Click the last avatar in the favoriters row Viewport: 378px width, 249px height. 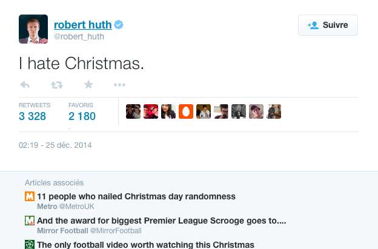274,111
